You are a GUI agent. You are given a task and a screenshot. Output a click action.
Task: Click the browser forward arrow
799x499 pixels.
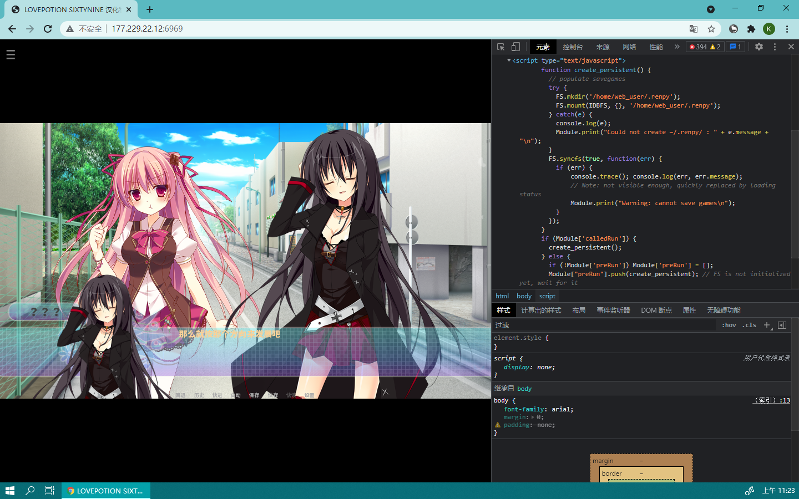[x=30, y=29]
